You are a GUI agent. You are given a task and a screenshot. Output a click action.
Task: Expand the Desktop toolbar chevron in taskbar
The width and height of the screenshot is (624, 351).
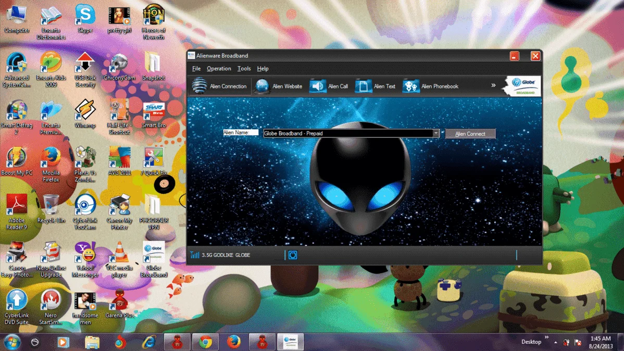click(546, 337)
